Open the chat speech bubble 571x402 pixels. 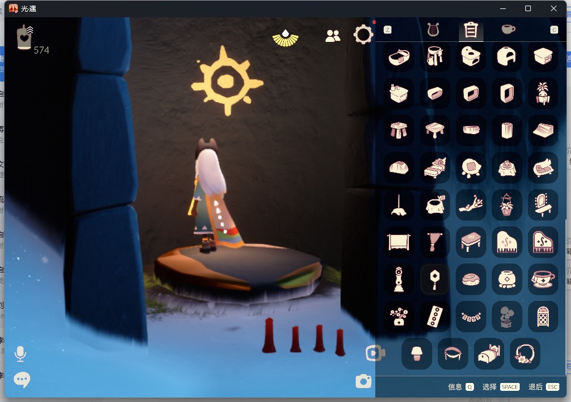pos(22,380)
